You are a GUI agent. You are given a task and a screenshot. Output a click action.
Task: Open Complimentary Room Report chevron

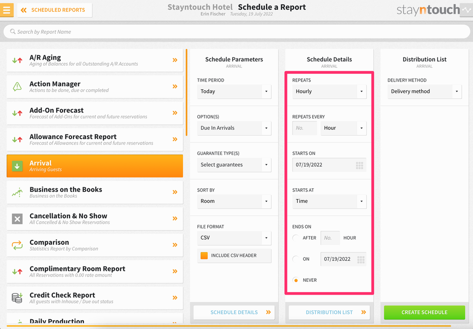pos(175,271)
